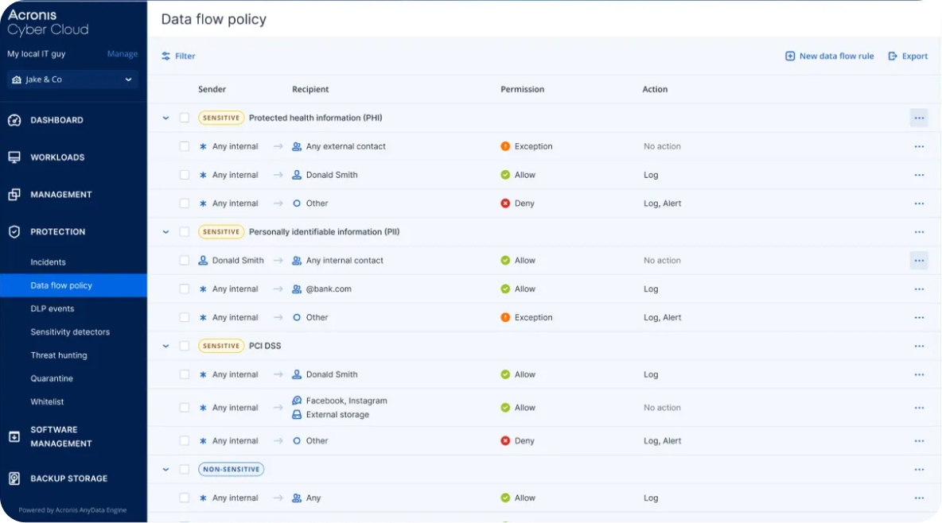Click the Protection shield icon

click(x=16, y=231)
